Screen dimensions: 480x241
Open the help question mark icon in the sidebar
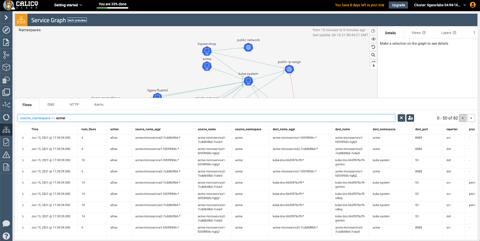tap(6, 236)
